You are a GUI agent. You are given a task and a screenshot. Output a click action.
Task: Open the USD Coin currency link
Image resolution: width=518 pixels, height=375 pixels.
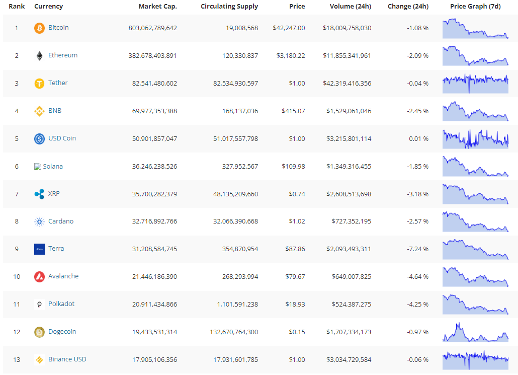[x=62, y=138]
